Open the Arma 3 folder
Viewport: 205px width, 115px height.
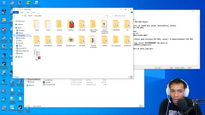(48, 26)
